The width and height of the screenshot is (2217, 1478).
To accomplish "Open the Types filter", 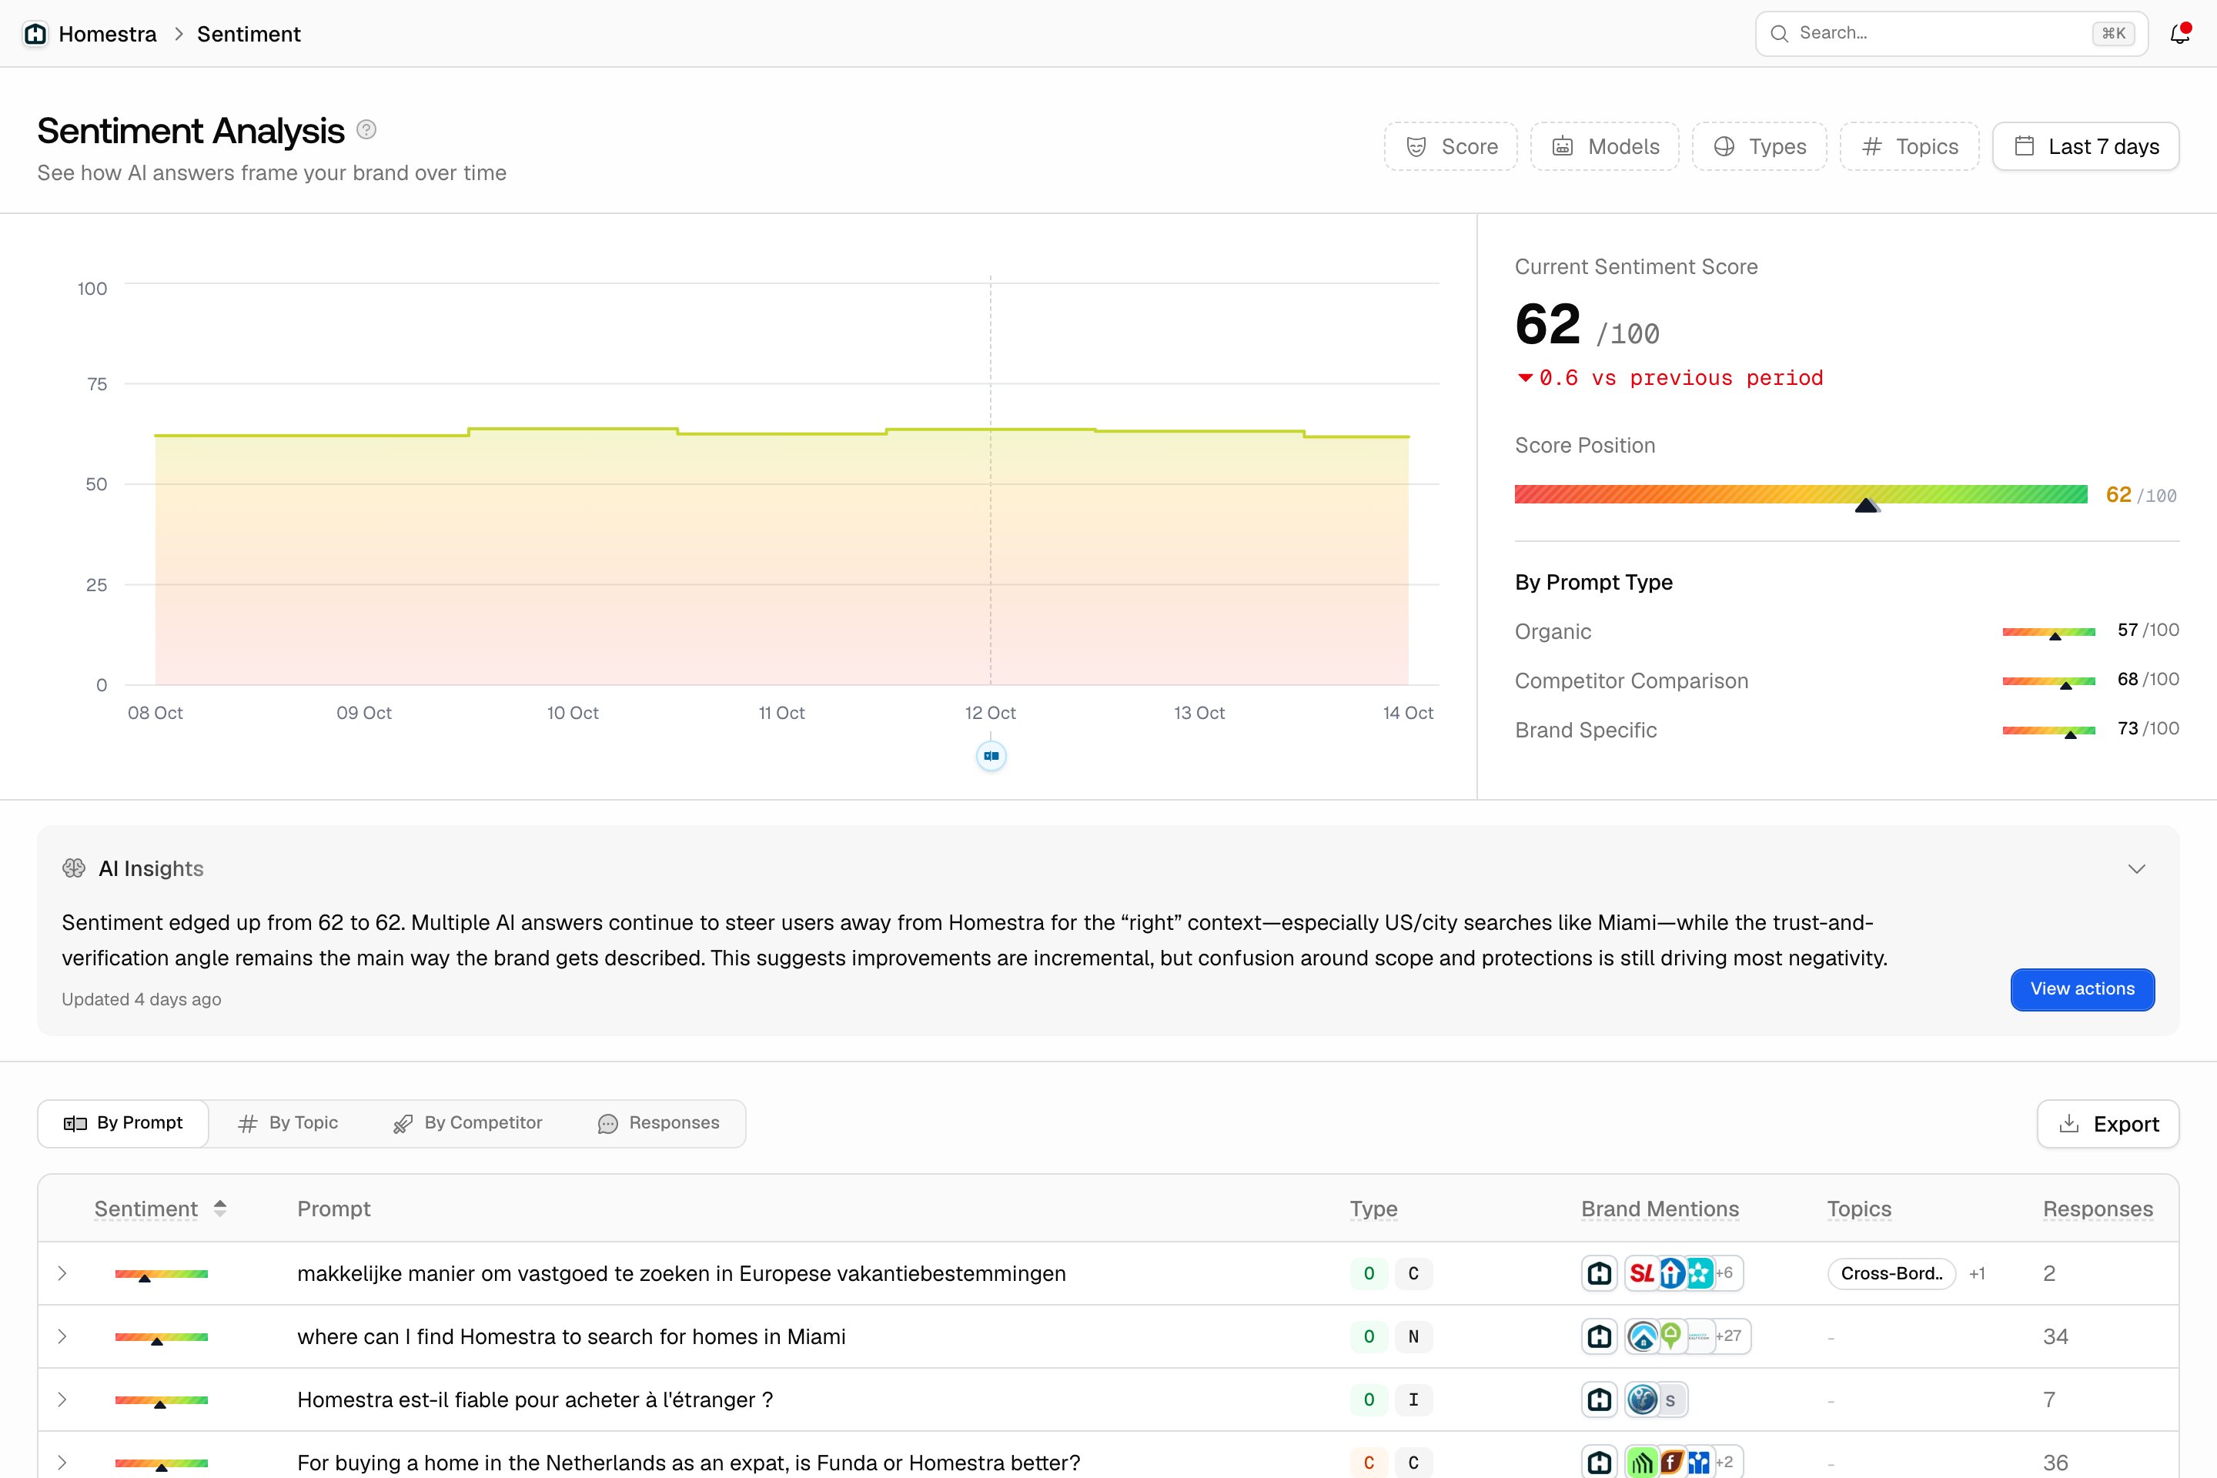I will pyautogui.click(x=1759, y=146).
